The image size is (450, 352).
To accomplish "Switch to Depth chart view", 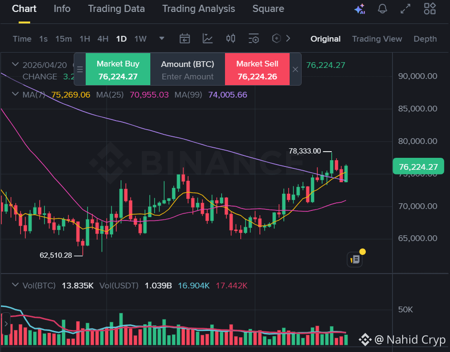I will (x=425, y=39).
